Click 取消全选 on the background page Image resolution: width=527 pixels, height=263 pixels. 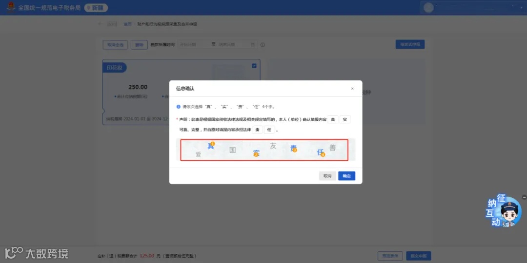(115, 45)
